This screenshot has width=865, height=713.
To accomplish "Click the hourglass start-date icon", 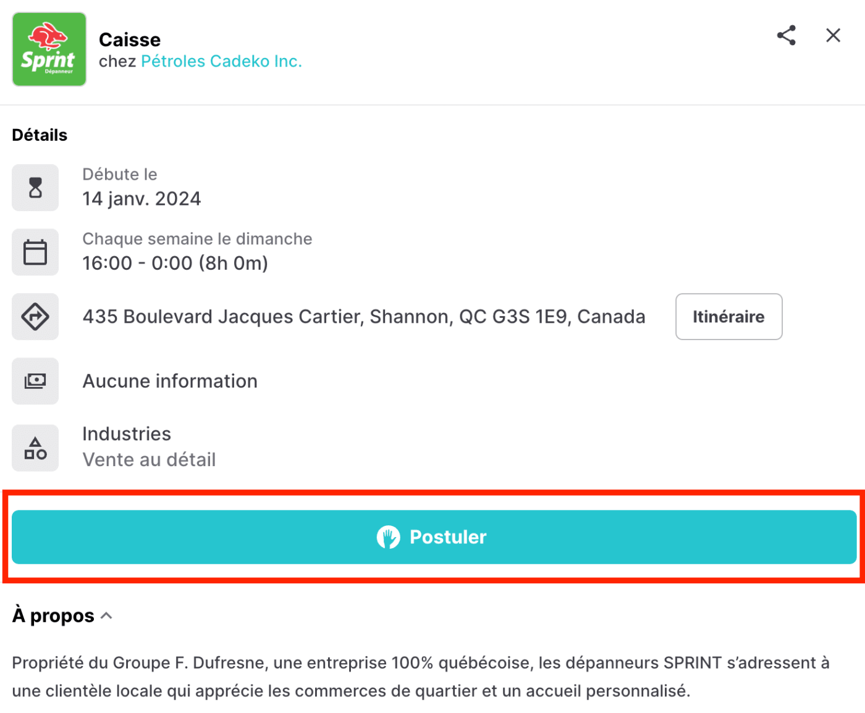I will point(35,188).
